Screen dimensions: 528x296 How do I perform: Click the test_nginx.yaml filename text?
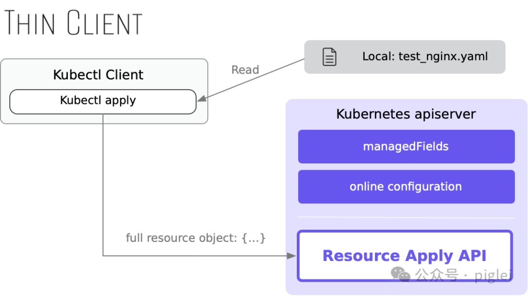click(443, 57)
